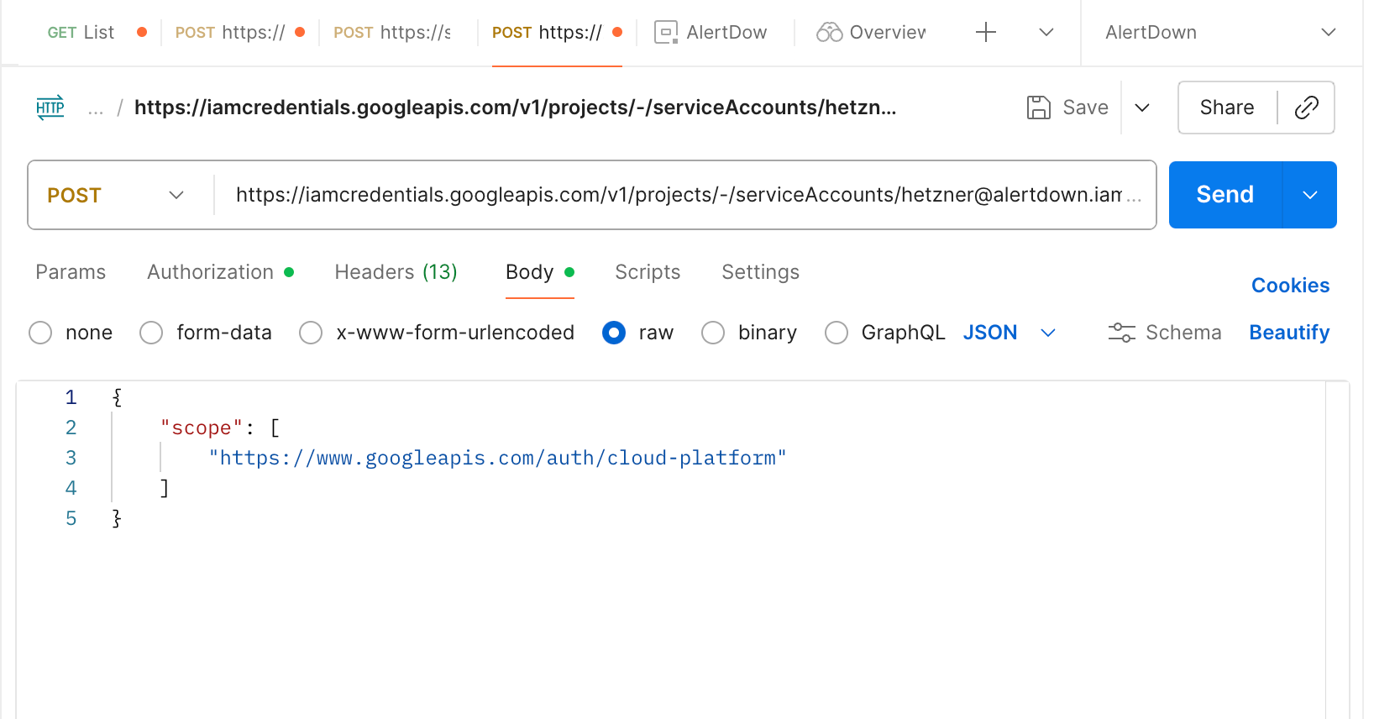Screen dimensions: 1374x719
Task: Open new tab with plus icon
Action: (x=986, y=32)
